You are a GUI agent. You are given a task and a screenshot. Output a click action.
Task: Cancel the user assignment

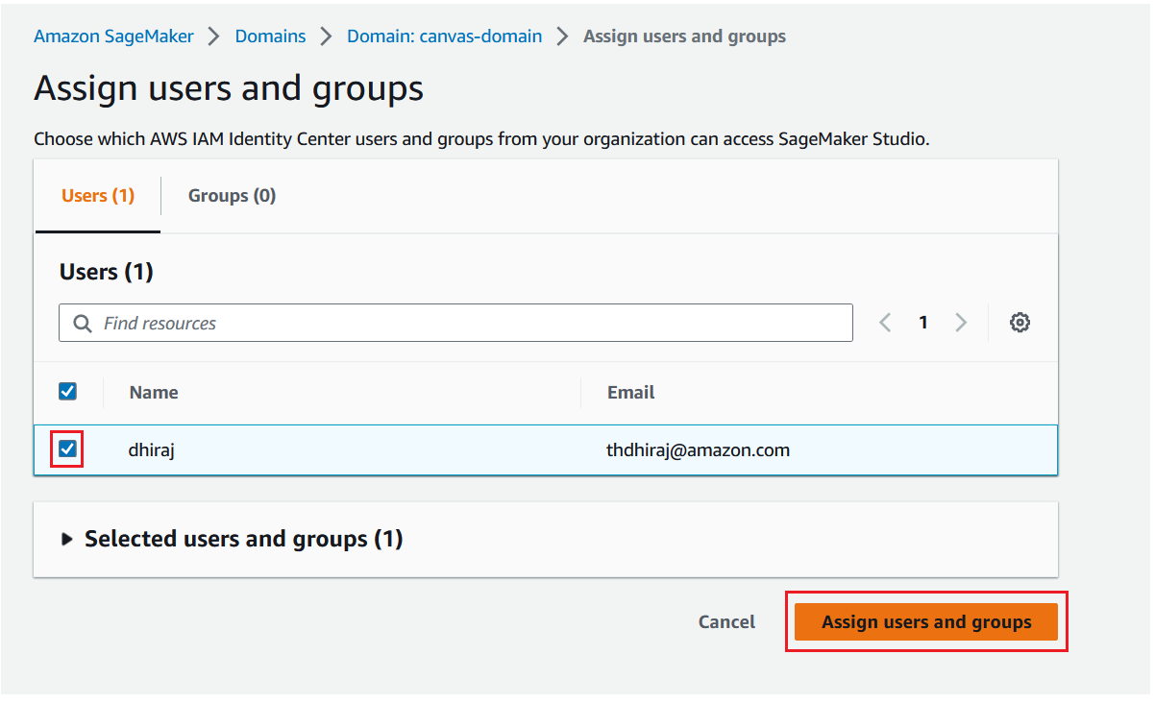click(x=726, y=622)
